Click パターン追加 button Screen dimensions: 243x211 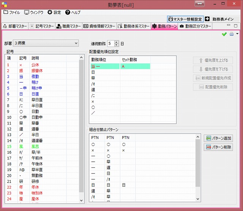pos(218,138)
